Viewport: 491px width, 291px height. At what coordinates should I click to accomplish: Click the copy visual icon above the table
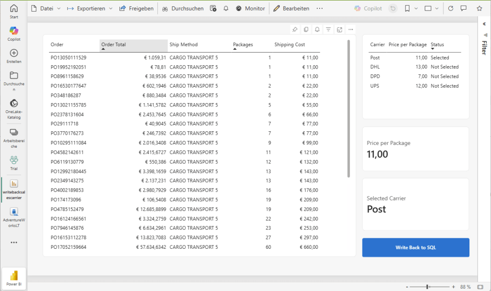click(x=306, y=30)
